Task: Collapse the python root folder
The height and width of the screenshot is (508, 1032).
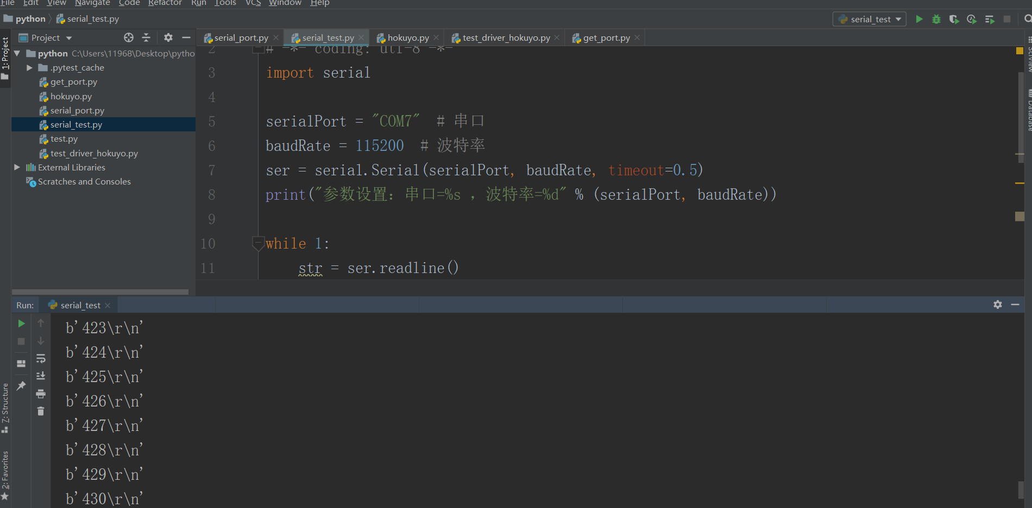Action: point(17,53)
